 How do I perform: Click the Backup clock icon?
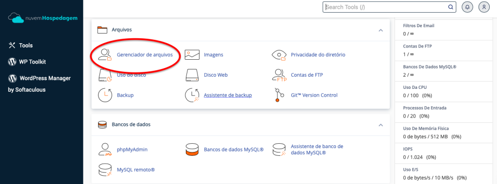click(x=105, y=95)
